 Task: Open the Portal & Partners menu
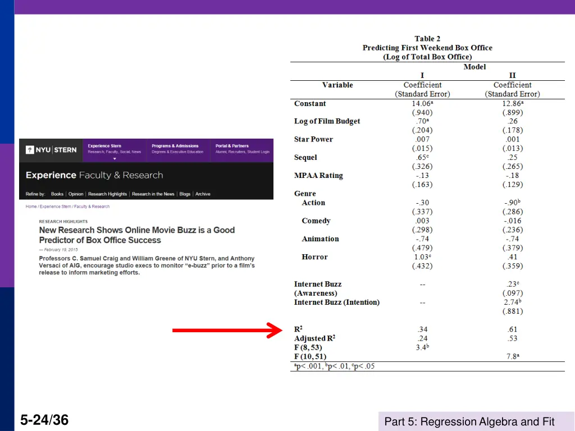(x=232, y=149)
